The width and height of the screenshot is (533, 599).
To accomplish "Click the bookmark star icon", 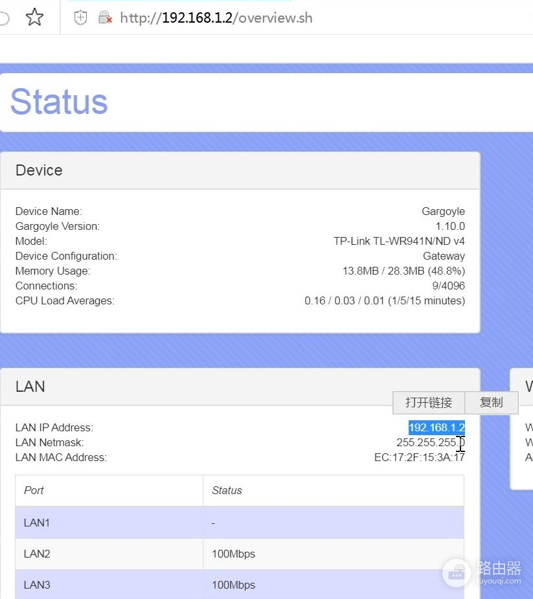I will coord(34,17).
